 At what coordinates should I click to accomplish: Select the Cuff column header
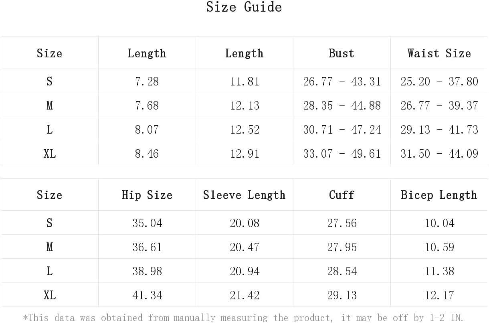(x=341, y=195)
